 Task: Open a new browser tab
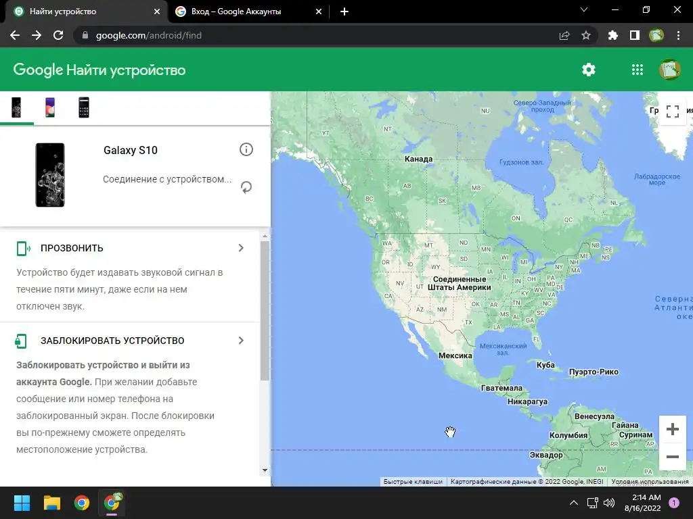click(344, 11)
